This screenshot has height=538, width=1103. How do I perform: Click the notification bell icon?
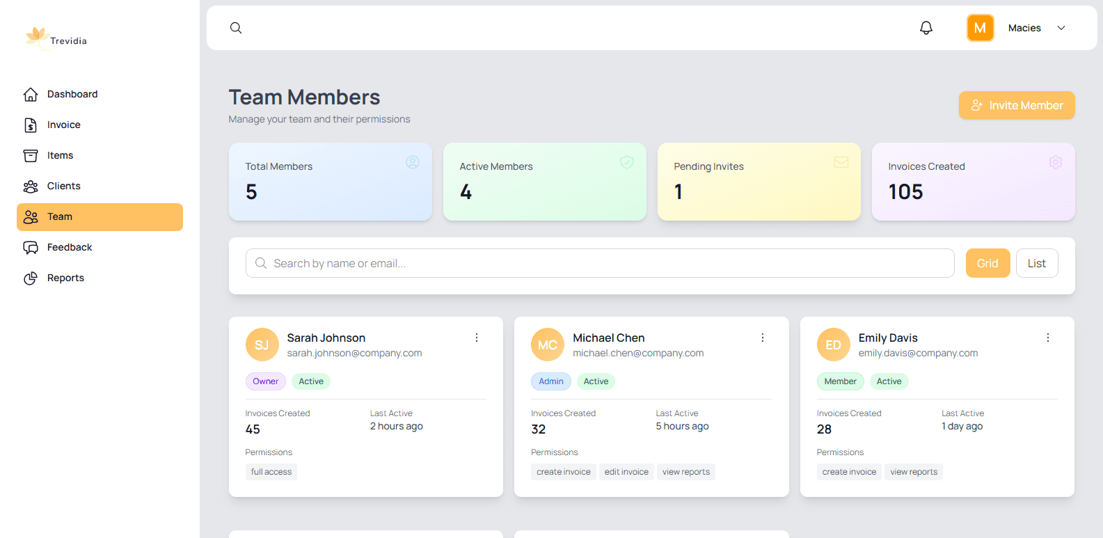(x=926, y=28)
